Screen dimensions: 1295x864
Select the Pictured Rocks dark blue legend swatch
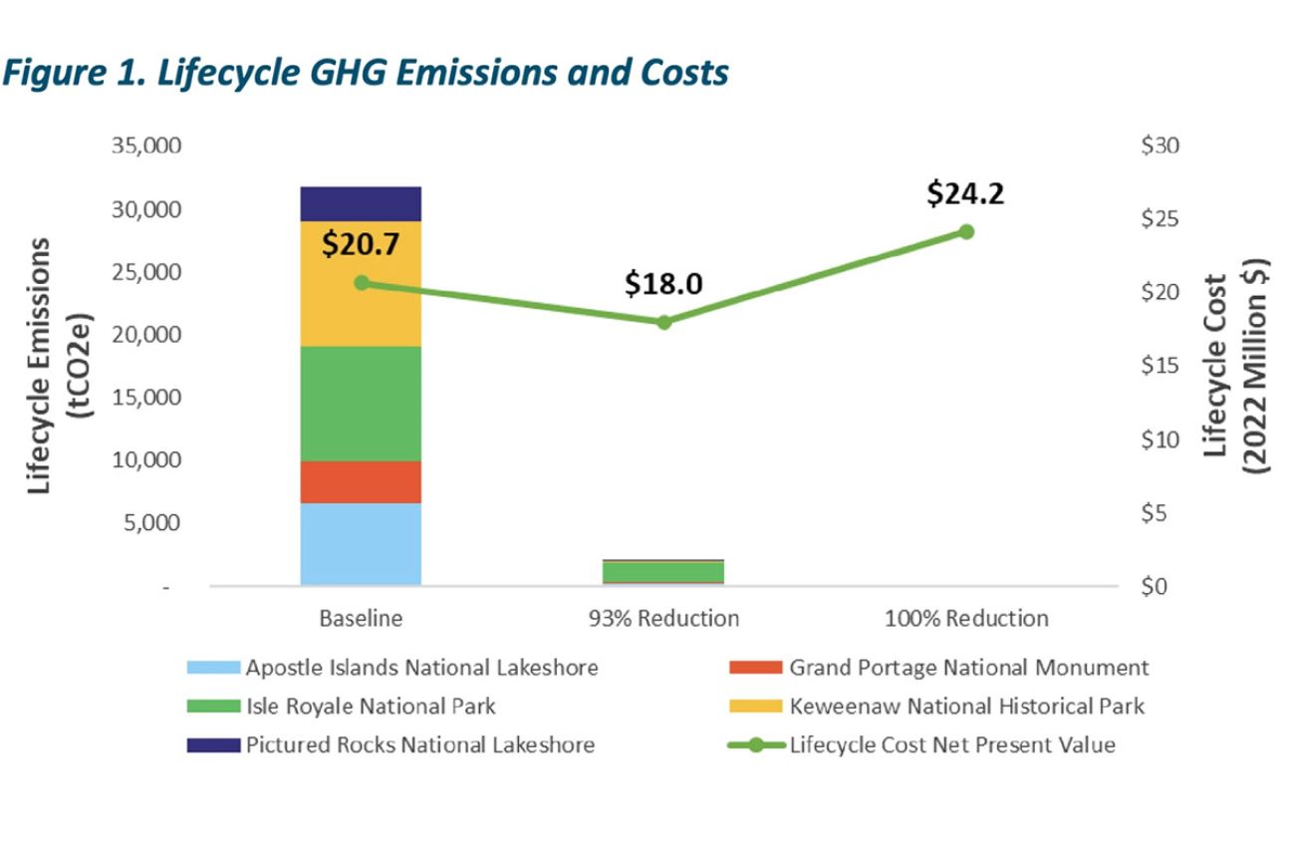214,745
